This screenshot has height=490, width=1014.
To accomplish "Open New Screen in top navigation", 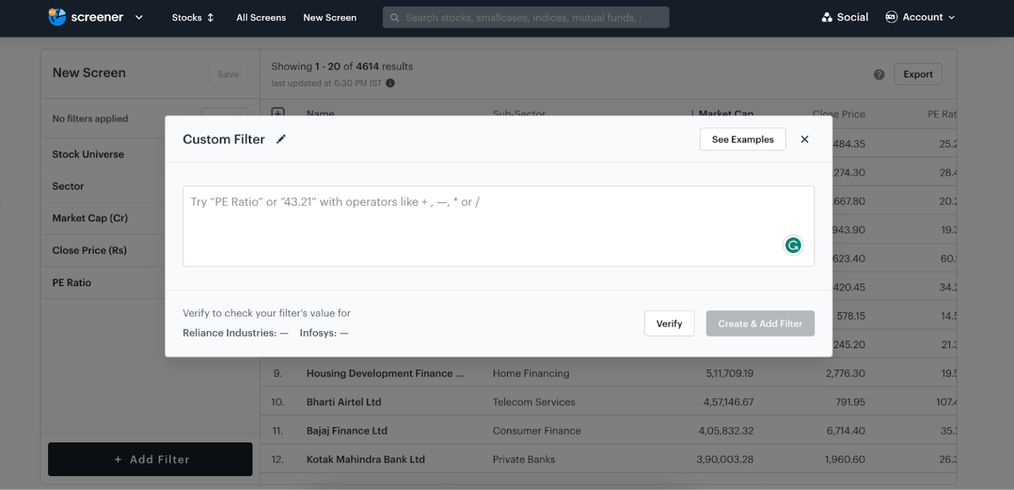I will [329, 18].
